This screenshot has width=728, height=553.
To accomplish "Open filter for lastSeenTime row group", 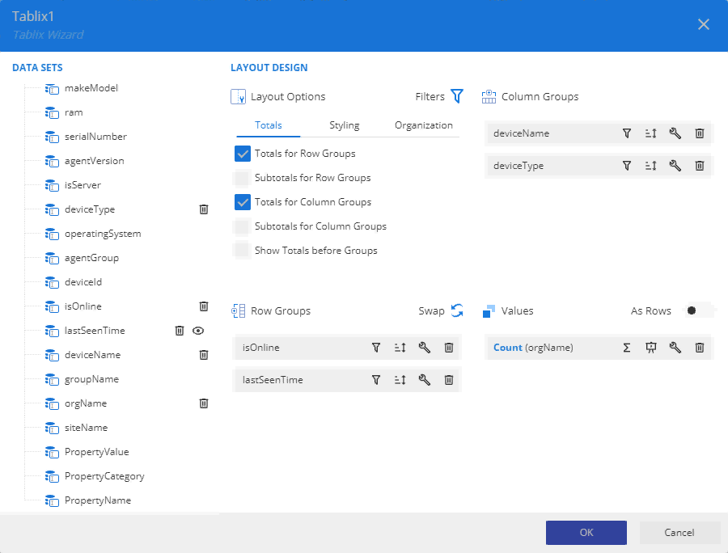I will click(x=376, y=380).
